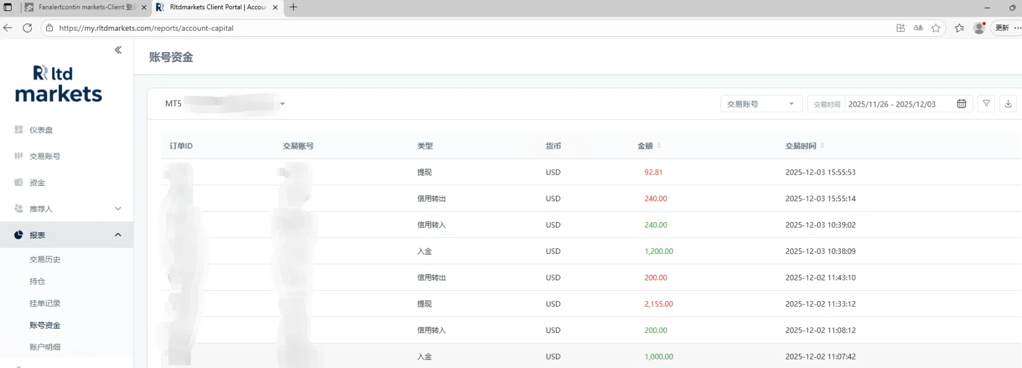Click the filter funnel icon
The height and width of the screenshot is (368, 1022).
[x=986, y=104]
